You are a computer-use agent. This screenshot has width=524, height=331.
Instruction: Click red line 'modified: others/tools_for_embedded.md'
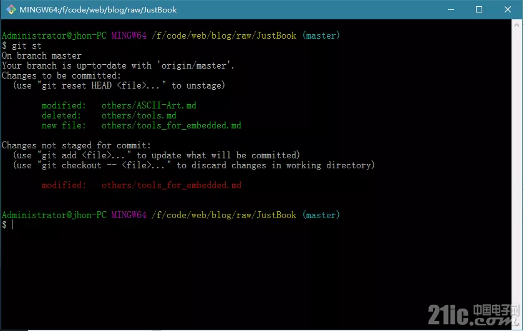[142, 185]
